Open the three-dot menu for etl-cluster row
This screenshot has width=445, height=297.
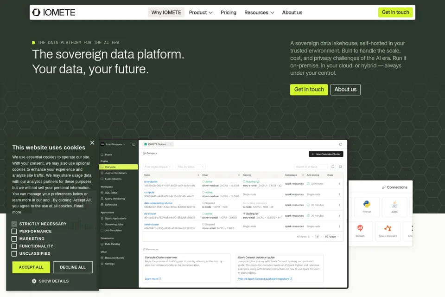(x=339, y=216)
